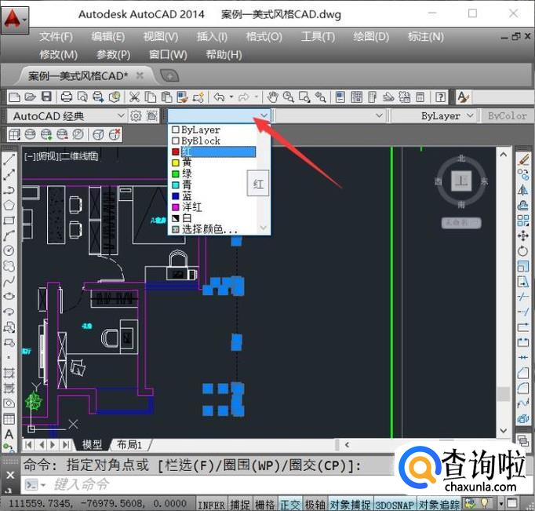This screenshot has height=511, width=535.
Task: Select the Zoom Realtime magnifier
Action: click(x=289, y=97)
